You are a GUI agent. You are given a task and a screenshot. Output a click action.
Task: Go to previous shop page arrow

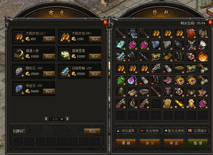pos(46,119)
